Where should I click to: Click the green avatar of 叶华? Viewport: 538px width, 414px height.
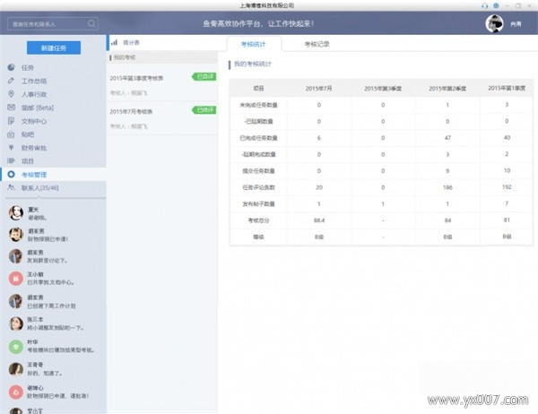(x=16, y=347)
